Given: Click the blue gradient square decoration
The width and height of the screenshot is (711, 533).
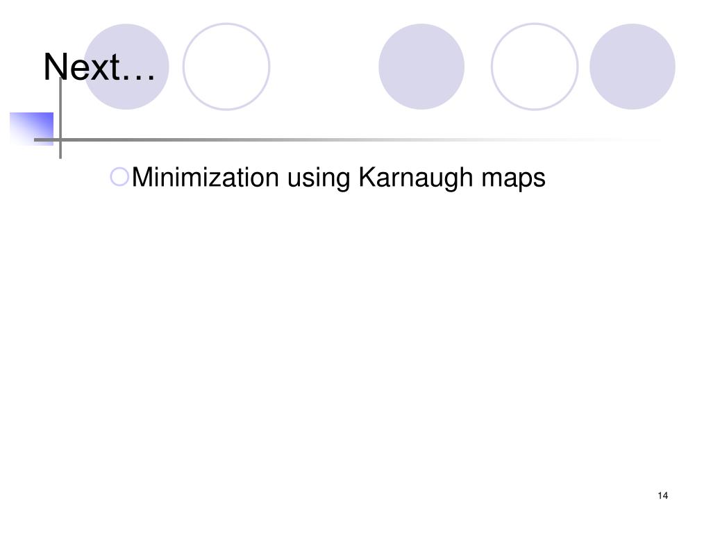Looking at the screenshot, I should 31,128.
